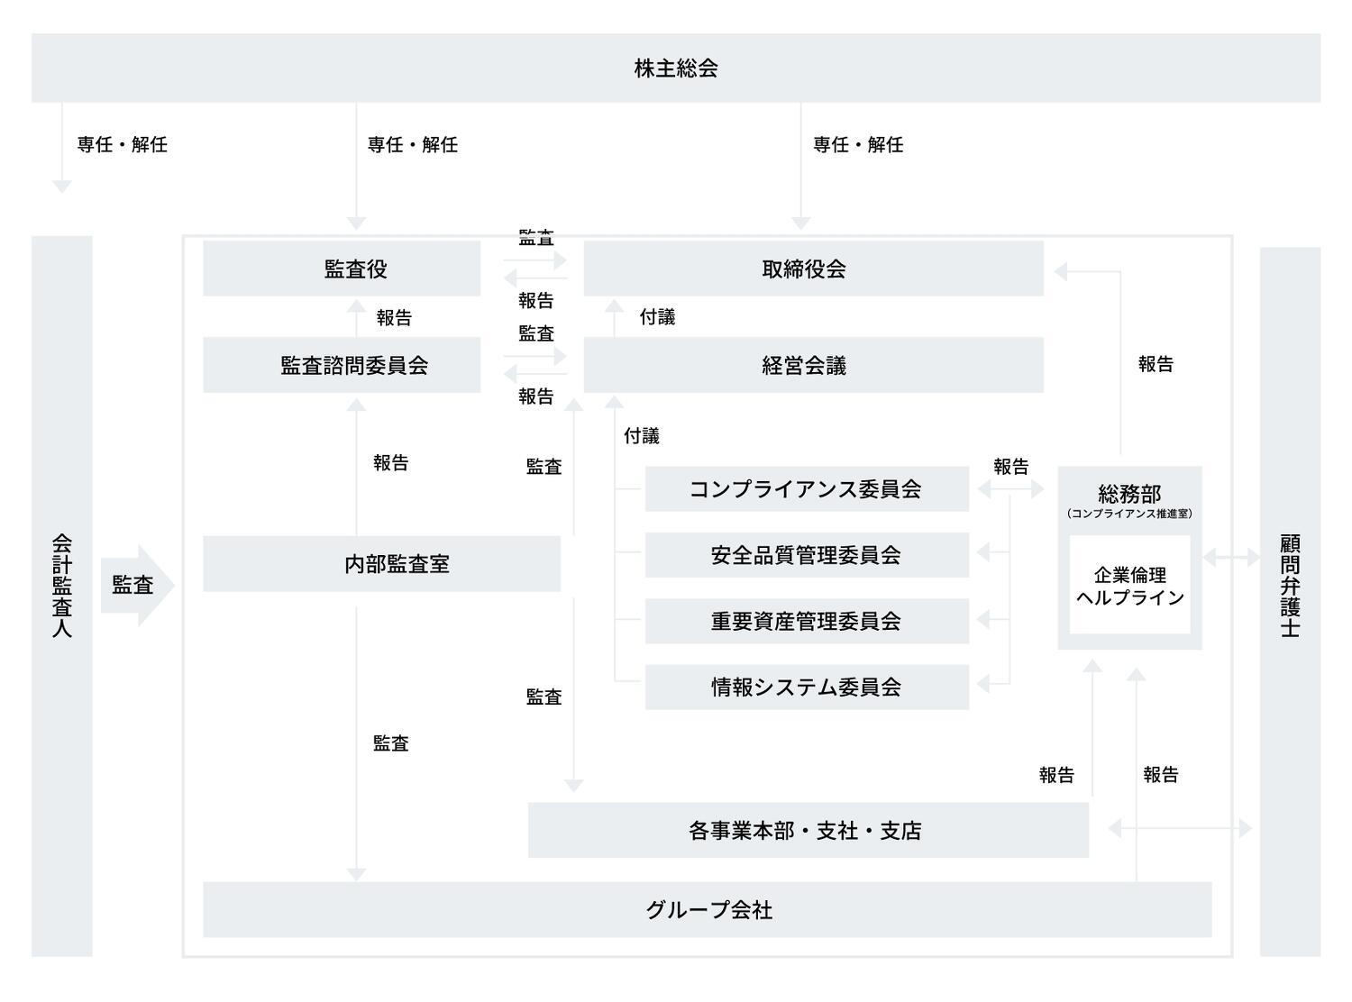Click the 安全品質管理委員会 box
The width and height of the screenshot is (1352, 1002).
[807, 555]
